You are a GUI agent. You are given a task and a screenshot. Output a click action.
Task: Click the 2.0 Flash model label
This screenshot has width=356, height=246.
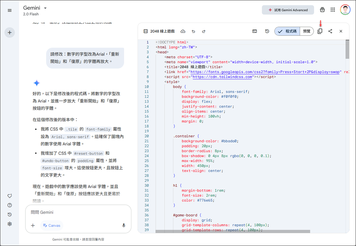(31, 14)
